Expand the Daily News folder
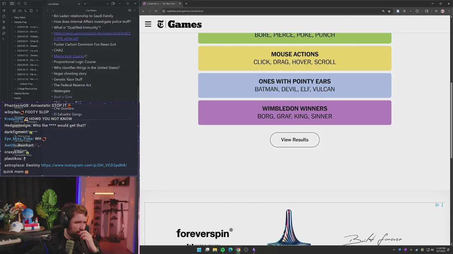This screenshot has height=254, width=453. coord(19,17)
